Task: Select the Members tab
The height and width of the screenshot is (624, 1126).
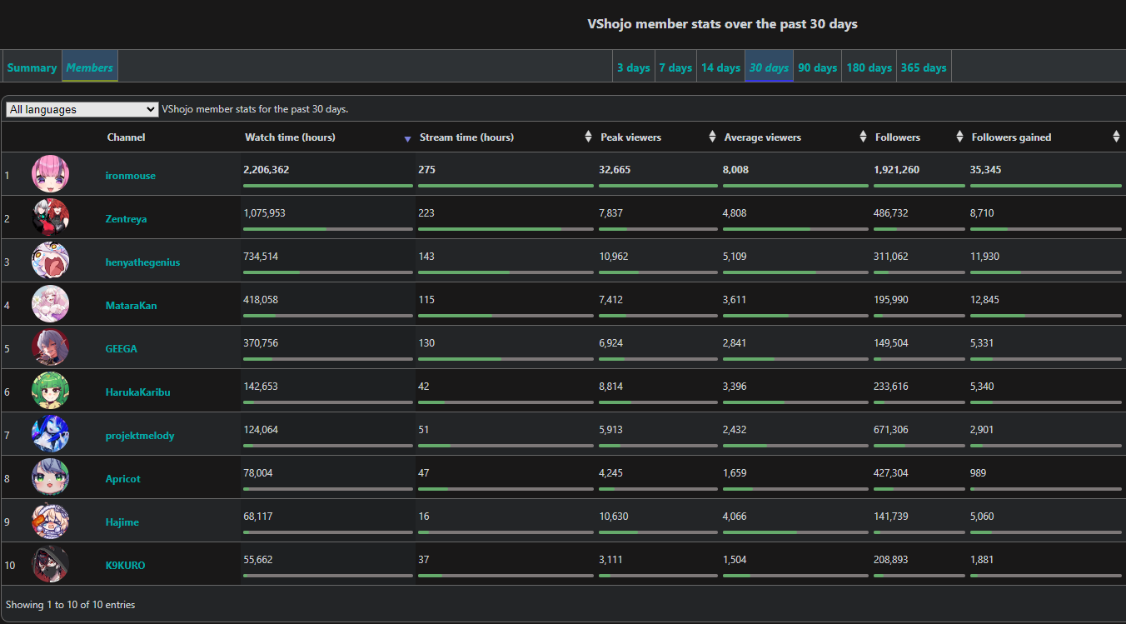Action: click(x=90, y=67)
